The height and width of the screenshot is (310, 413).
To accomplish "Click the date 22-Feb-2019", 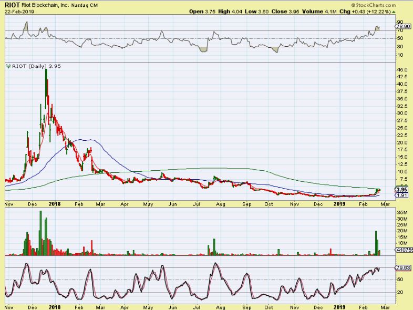I will click(x=19, y=12).
